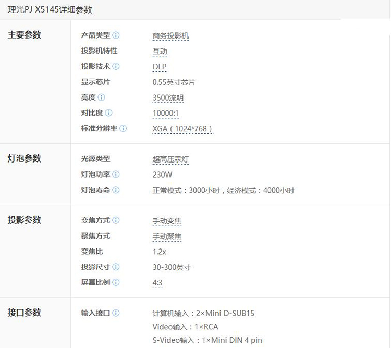Viewport: 391px width, 348px height.
Task: Open info icon beside 标准分辨率
Action: coord(123,128)
